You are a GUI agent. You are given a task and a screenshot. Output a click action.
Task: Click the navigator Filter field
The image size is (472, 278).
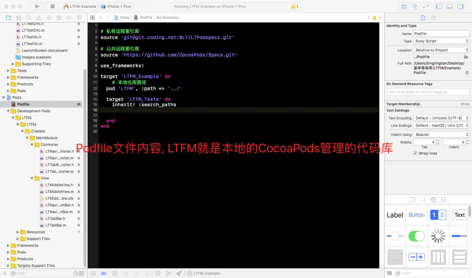click(x=44, y=273)
